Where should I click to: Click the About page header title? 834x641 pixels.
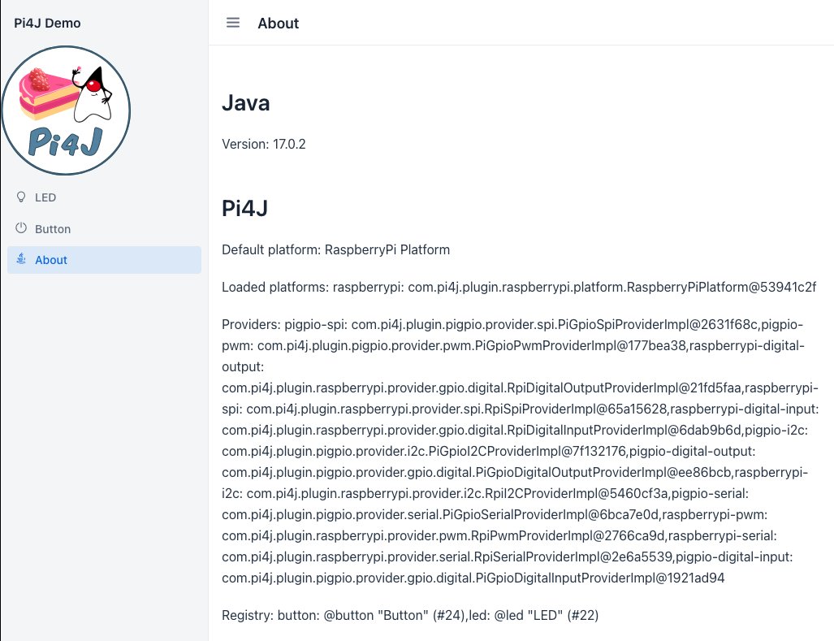(279, 24)
